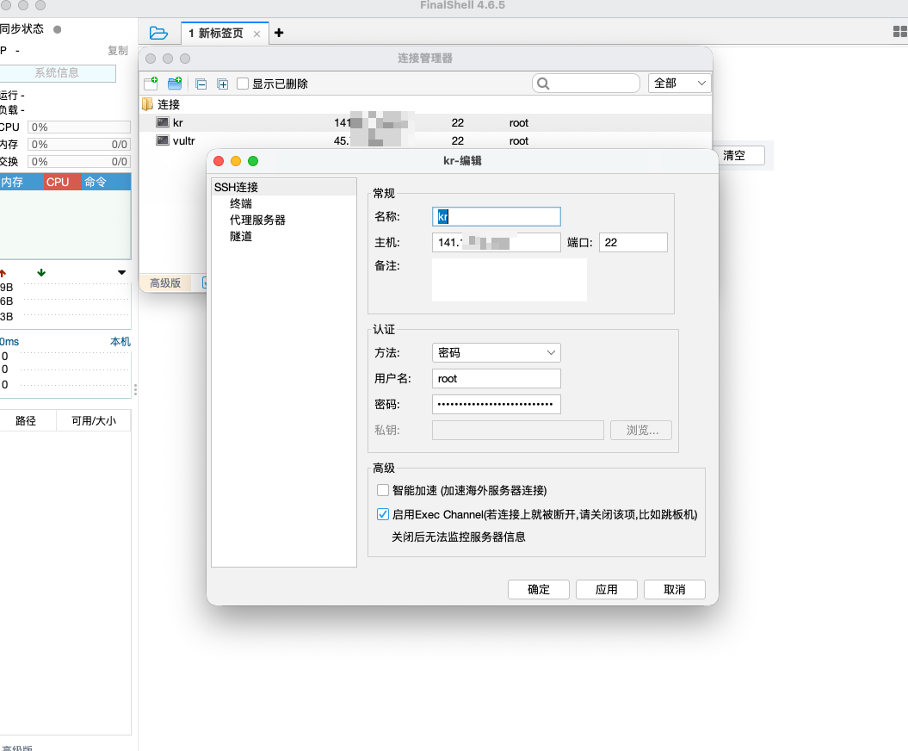Focus the connection manager search field
908x751 pixels.
tap(585, 84)
